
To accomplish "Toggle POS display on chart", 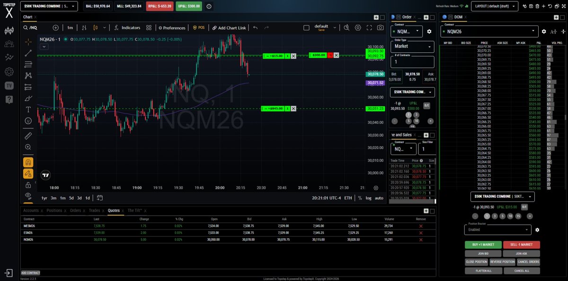I will pyautogui.click(x=199, y=28).
